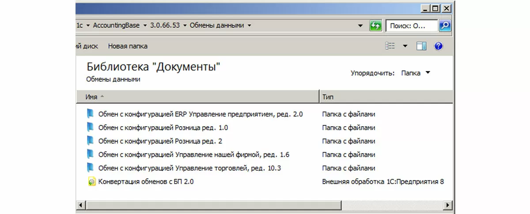The image size is (530, 214).
Task: Open the address bar history dropdown arrow
Action: pos(361,26)
